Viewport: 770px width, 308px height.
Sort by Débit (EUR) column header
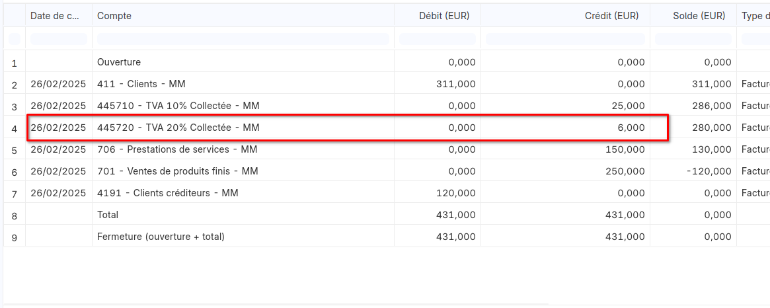point(444,16)
